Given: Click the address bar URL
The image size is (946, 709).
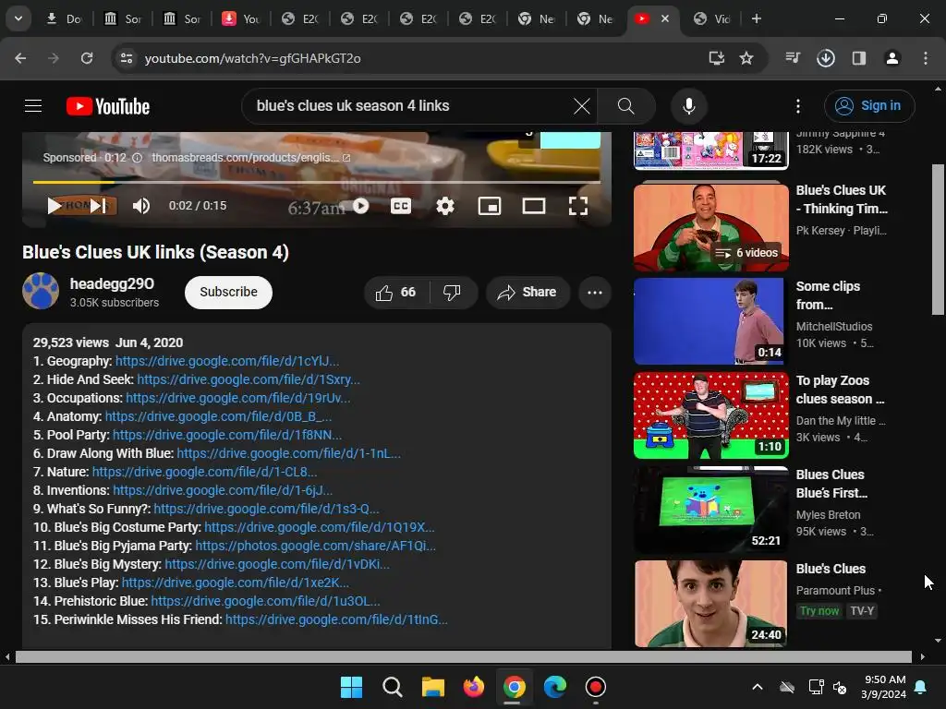Looking at the screenshot, I should [252, 58].
